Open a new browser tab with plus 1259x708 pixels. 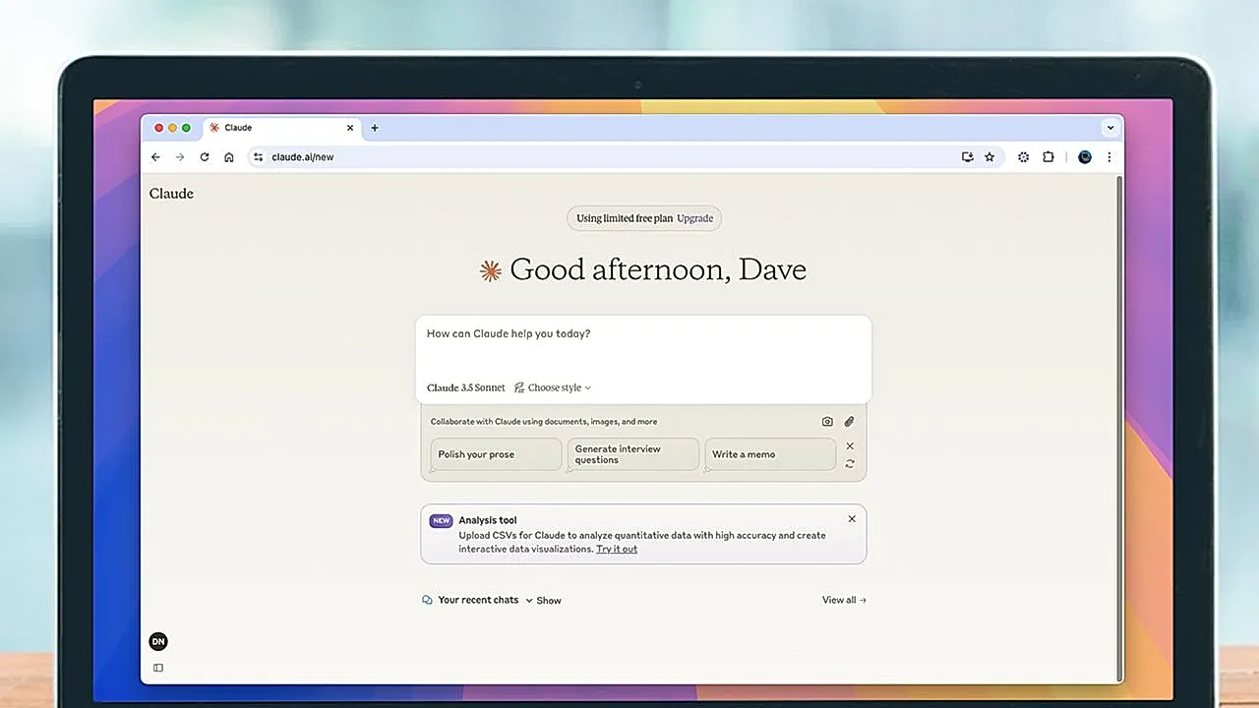point(375,128)
